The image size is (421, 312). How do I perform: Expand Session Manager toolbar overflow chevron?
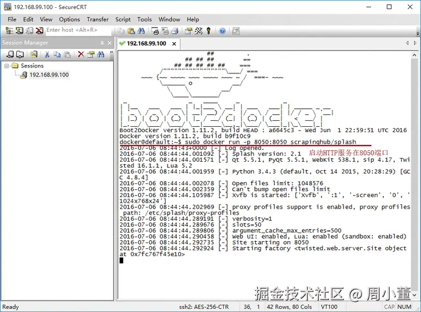tap(111, 52)
